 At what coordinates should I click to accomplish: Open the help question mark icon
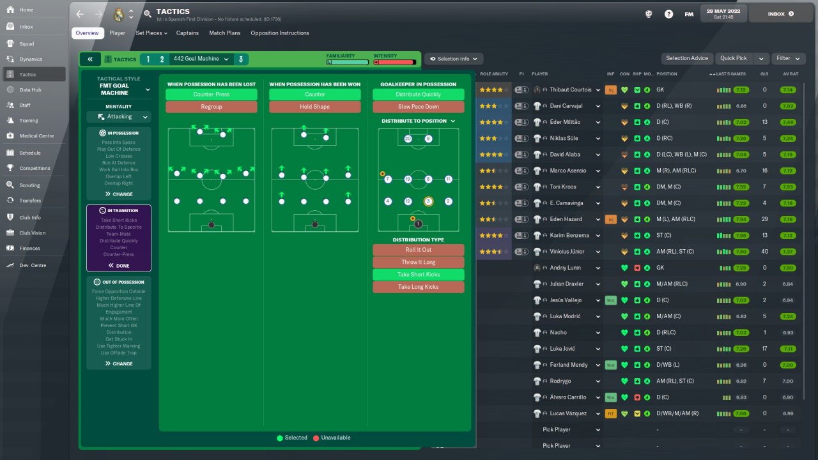[668, 13]
